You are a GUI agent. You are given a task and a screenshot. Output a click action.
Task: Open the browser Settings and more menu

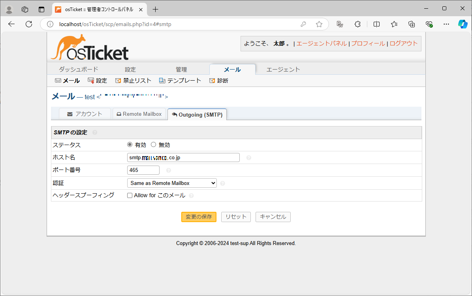pos(446,24)
